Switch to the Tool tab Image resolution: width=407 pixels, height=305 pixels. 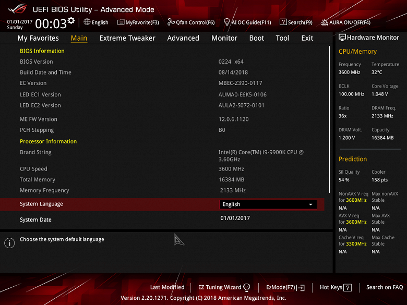click(282, 38)
